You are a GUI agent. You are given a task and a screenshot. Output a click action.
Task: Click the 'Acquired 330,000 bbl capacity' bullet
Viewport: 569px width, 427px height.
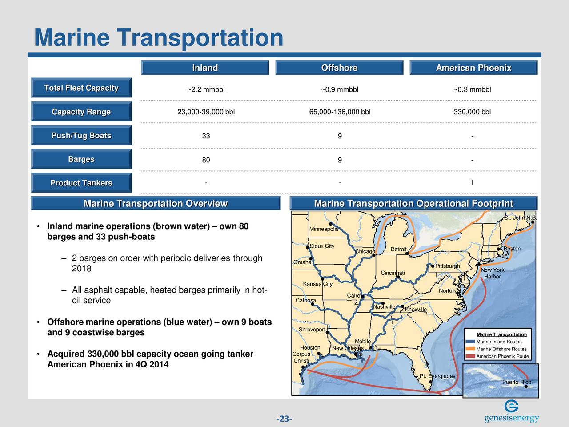150,359
